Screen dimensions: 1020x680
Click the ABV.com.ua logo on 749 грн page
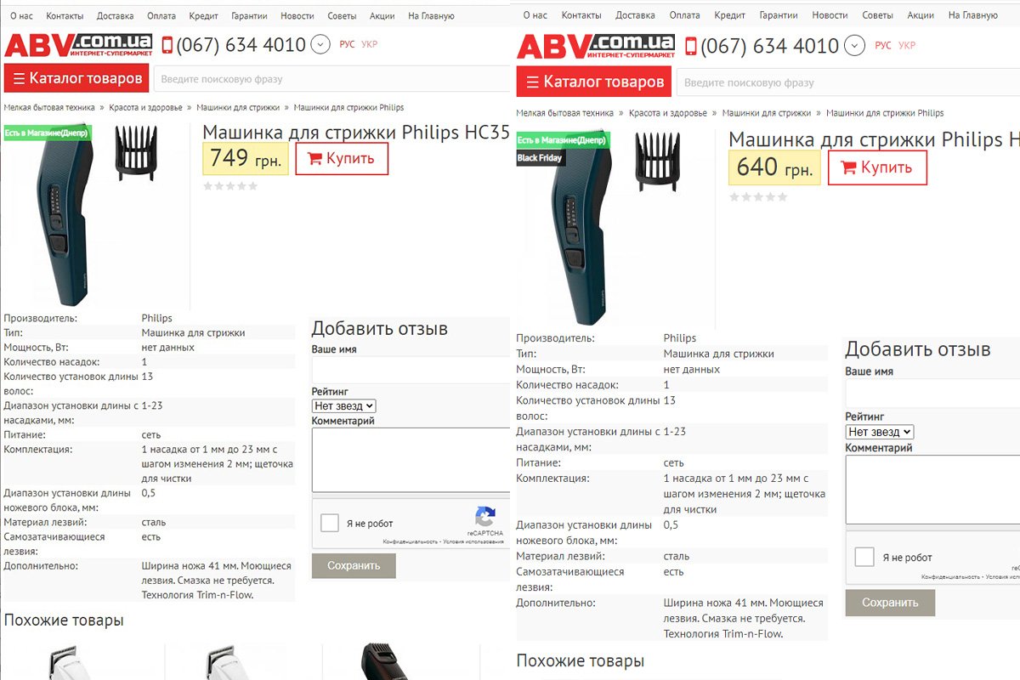tap(78, 46)
